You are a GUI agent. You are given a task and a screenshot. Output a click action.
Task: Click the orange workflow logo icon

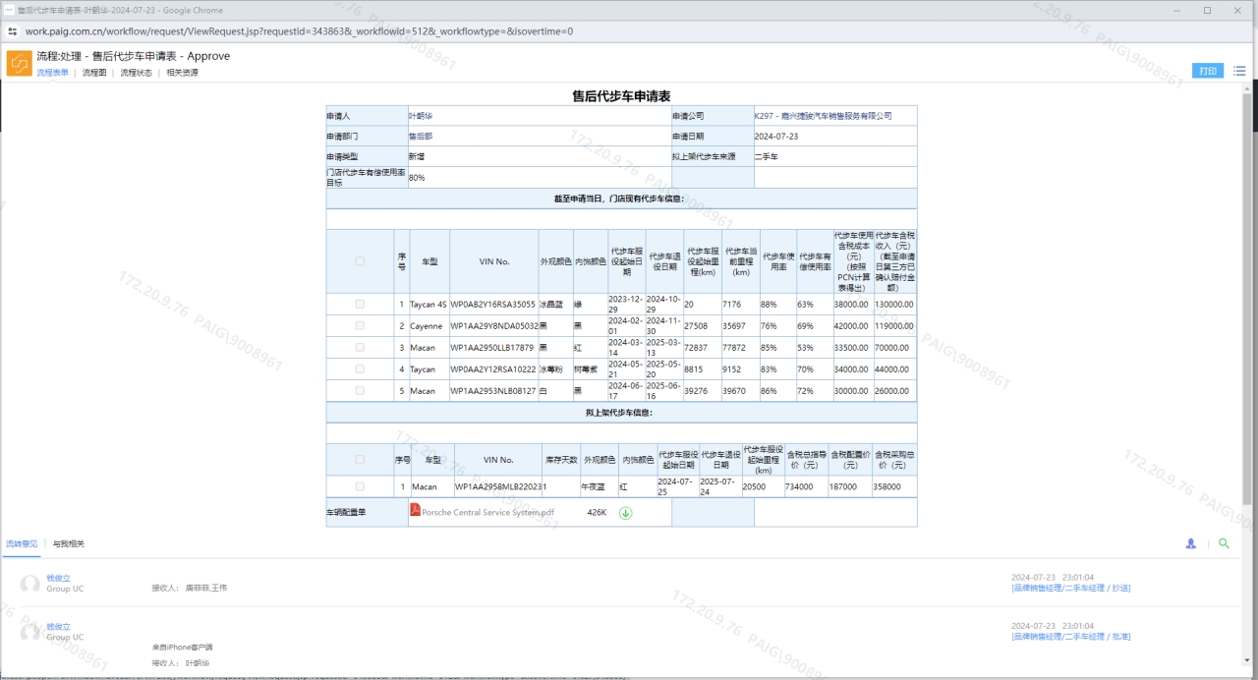(20, 63)
